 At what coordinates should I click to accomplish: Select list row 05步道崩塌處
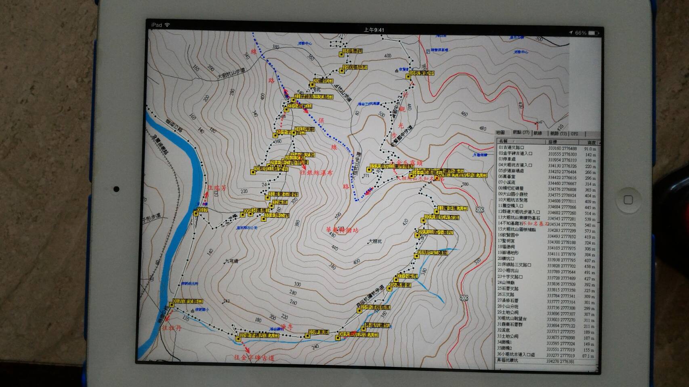(x=547, y=171)
